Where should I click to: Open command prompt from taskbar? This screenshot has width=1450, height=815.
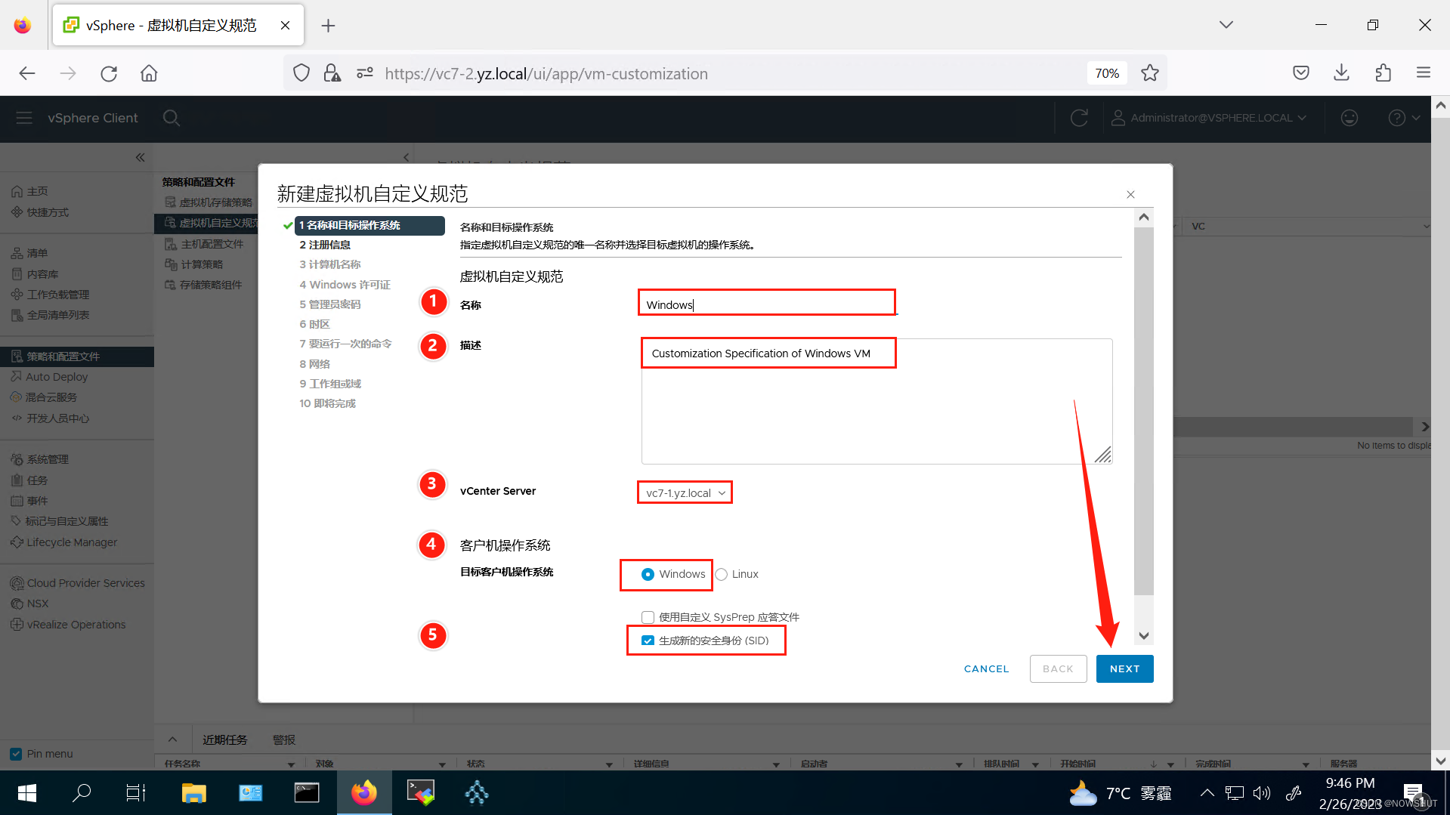307,793
